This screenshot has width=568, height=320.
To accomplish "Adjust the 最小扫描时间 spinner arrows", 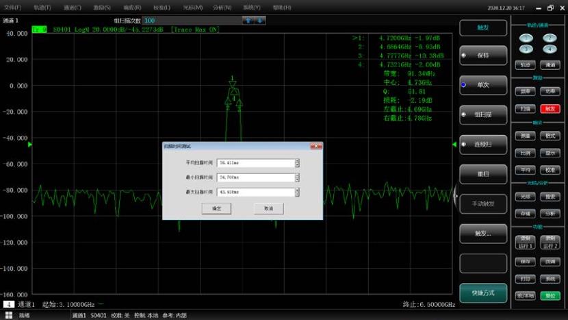I will point(297,177).
